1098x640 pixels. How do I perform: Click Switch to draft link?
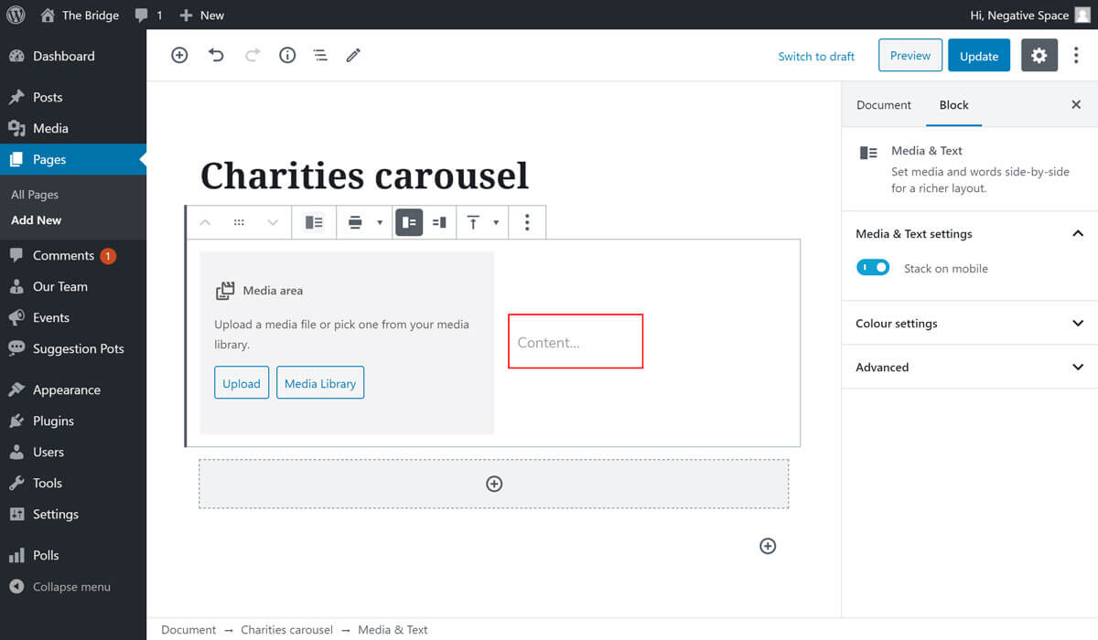(x=816, y=57)
